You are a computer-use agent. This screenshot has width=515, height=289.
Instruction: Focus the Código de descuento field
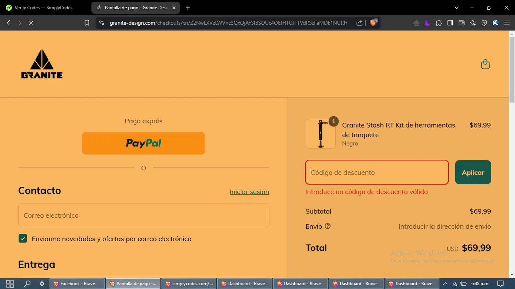[377, 172]
